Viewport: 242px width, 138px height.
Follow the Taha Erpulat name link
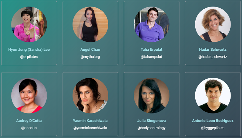click(x=151, y=50)
